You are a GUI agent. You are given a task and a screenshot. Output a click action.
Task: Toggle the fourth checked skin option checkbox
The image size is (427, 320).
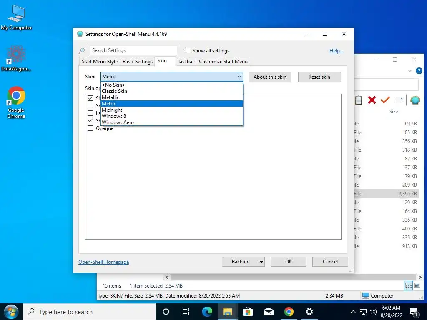click(x=90, y=120)
